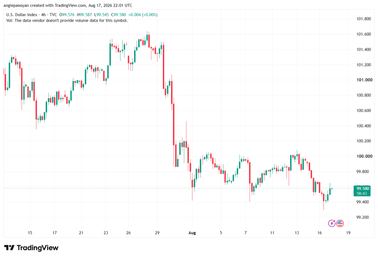Click the 58:43 bar countdown timer
This screenshot has width=378, height=258.
pyautogui.click(x=362, y=193)
